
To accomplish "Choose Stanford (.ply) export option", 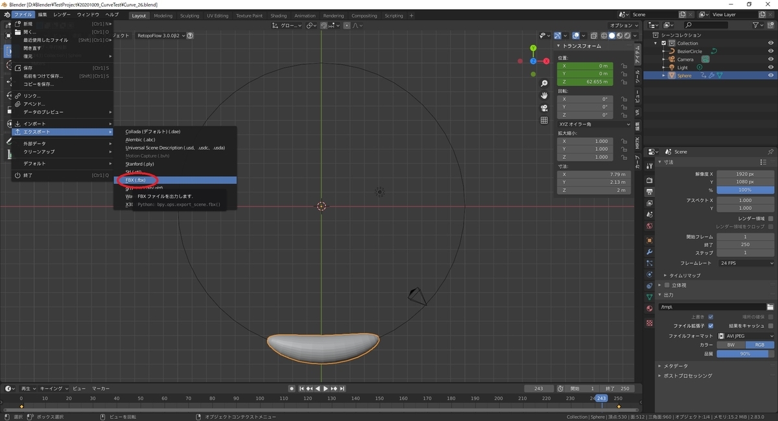I will [176, 164].
